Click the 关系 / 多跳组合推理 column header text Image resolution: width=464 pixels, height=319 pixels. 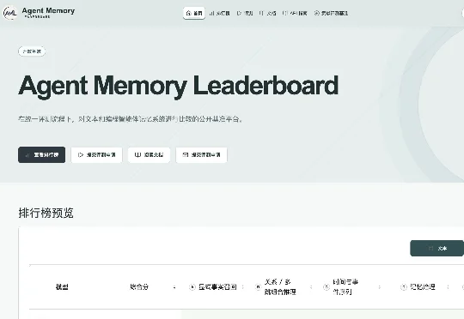(280, 286)
